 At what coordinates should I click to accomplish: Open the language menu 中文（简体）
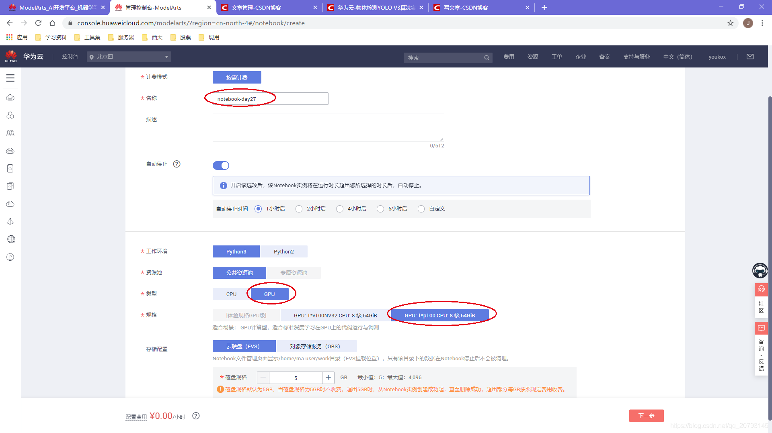click(x=678, y=57)
